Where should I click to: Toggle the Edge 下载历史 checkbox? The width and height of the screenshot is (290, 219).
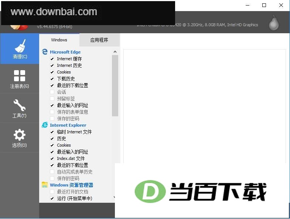(x=52, y=79)
